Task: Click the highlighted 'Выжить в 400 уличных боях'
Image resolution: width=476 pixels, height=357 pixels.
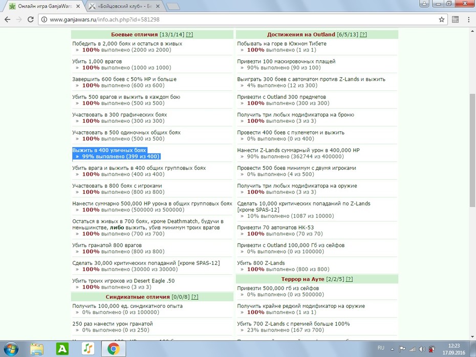Action: click(x=110, y=150)
